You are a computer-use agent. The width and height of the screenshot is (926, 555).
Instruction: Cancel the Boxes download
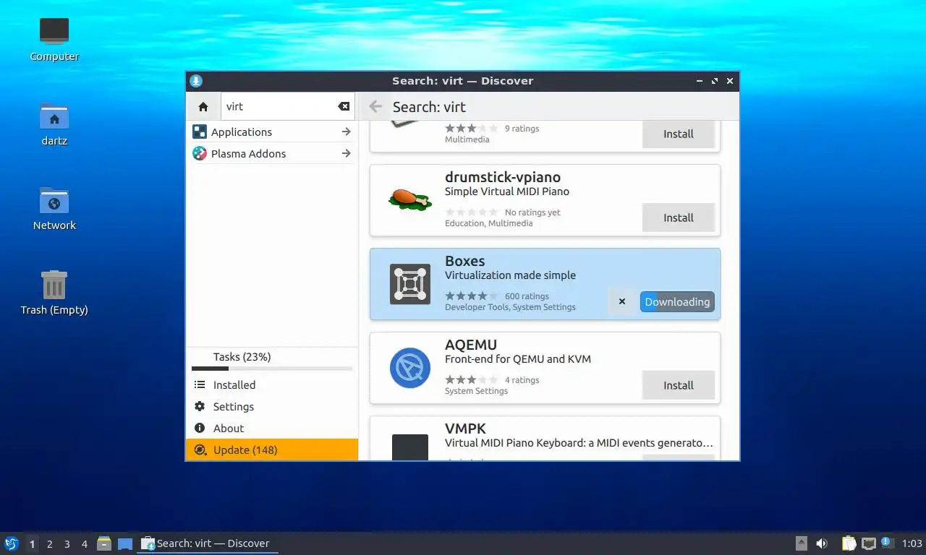(x=621, y=301)
